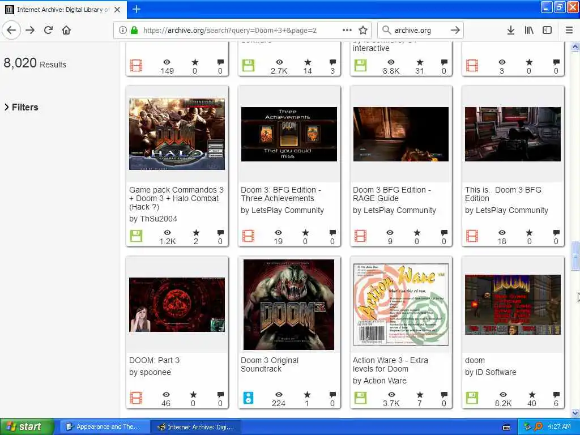Close the Internet Archive tab
580x435 pixels.
117,10
